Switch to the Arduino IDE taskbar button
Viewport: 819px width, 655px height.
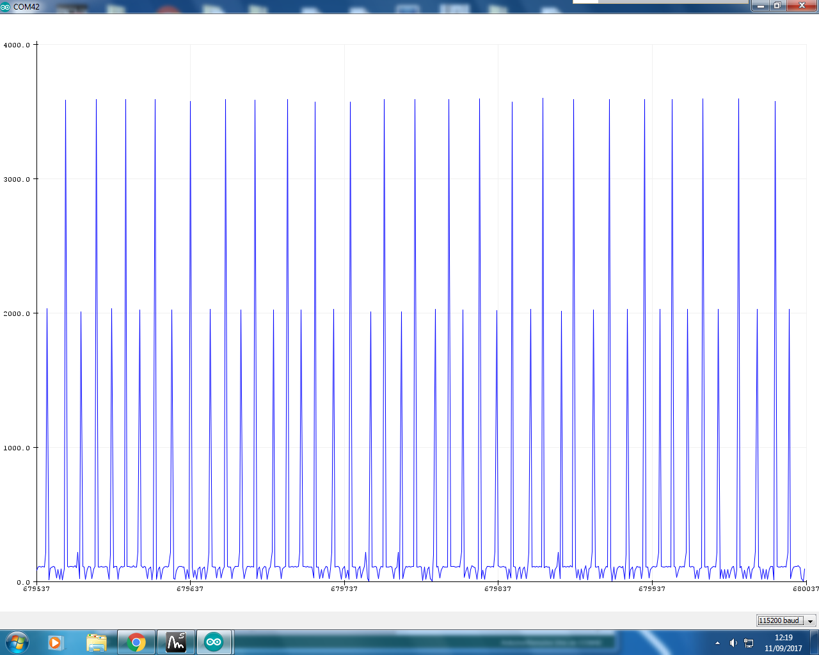tap(214, 642)
